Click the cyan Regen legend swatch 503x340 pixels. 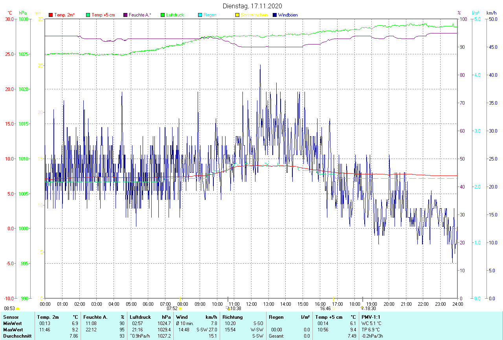pyautogui.click(x=200, y=15)
